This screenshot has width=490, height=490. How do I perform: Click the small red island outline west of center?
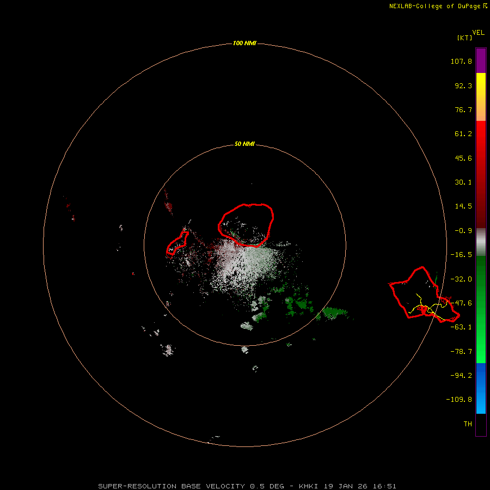[x=177, y=244]
